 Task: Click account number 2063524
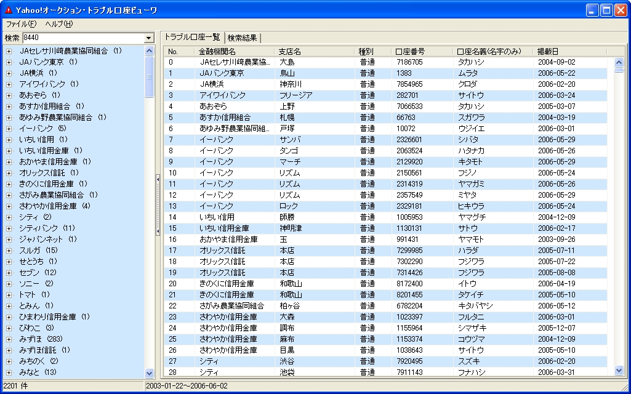click(409, 151)
